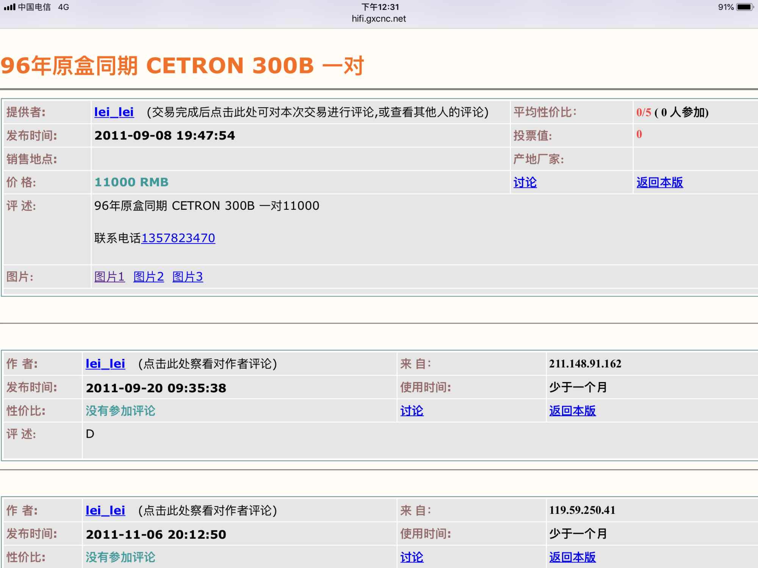Tap 中国电信 4G carrier label
The width and height of the screenshot is (758, 568).
point(44,7)
